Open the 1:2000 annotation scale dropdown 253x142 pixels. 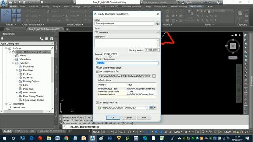(177, 132)
